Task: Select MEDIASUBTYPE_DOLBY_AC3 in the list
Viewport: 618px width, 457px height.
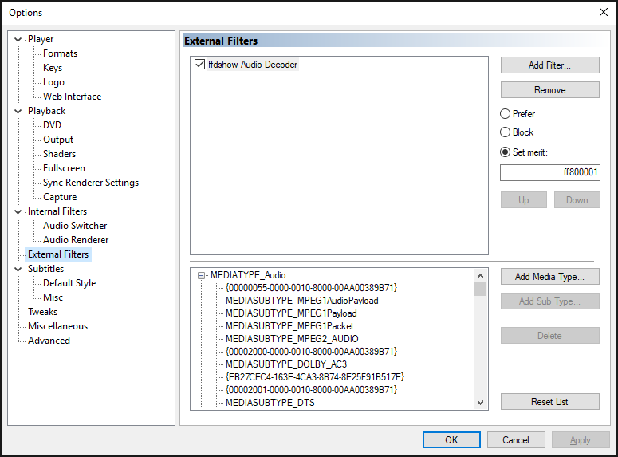Action: [x=286, y=364]
